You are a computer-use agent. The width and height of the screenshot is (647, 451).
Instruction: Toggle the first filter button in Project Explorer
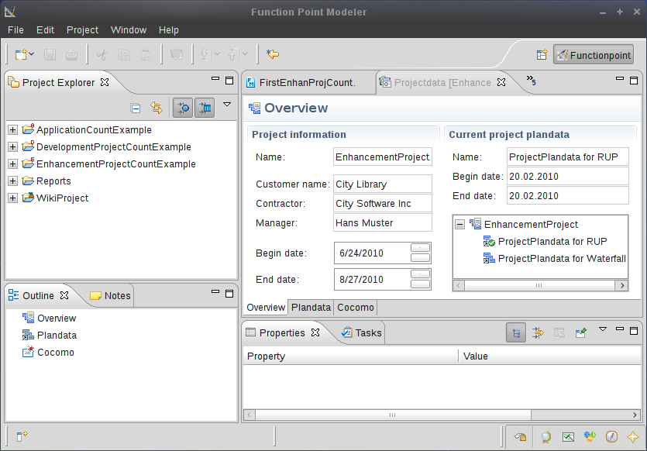pyautogui.click(x=183, y=108)
